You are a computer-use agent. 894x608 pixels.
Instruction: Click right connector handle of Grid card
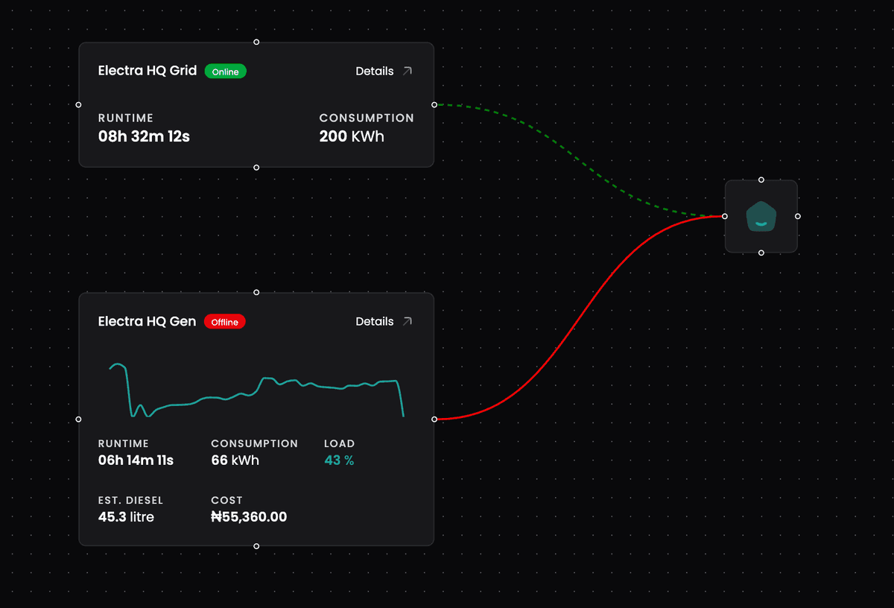point(434,105)
